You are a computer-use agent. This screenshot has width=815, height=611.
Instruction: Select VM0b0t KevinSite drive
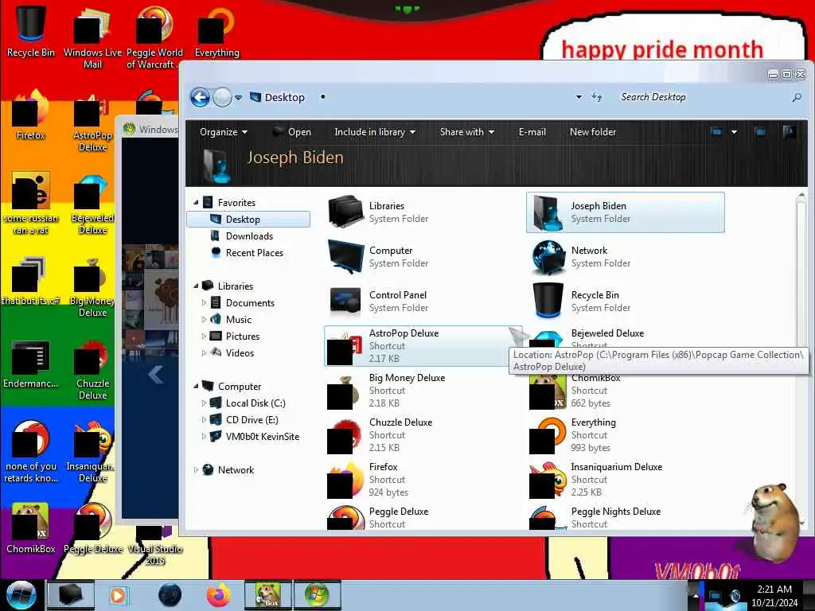(262, 437)
